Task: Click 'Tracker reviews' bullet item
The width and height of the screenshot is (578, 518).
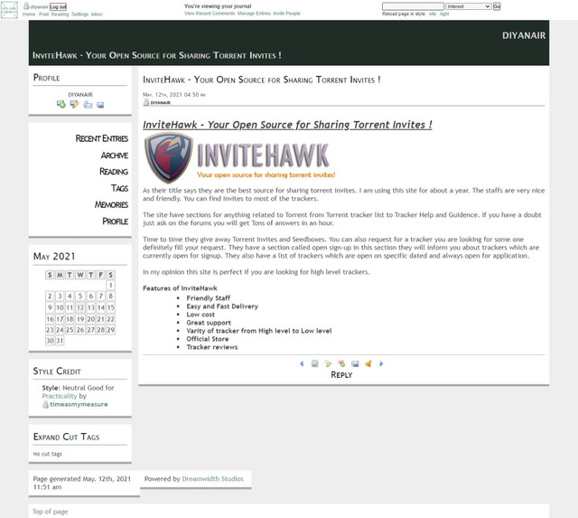Action: [212, 347]
